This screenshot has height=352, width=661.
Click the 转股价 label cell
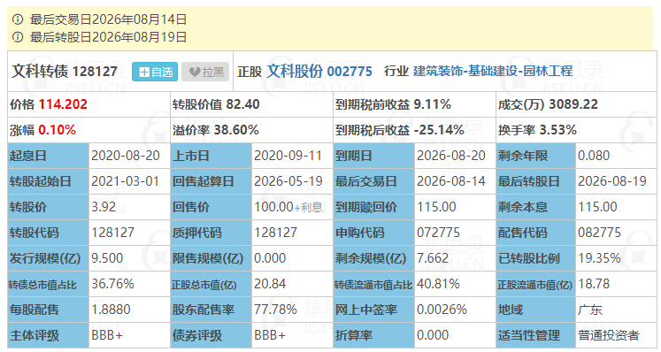tap(48, 208)
